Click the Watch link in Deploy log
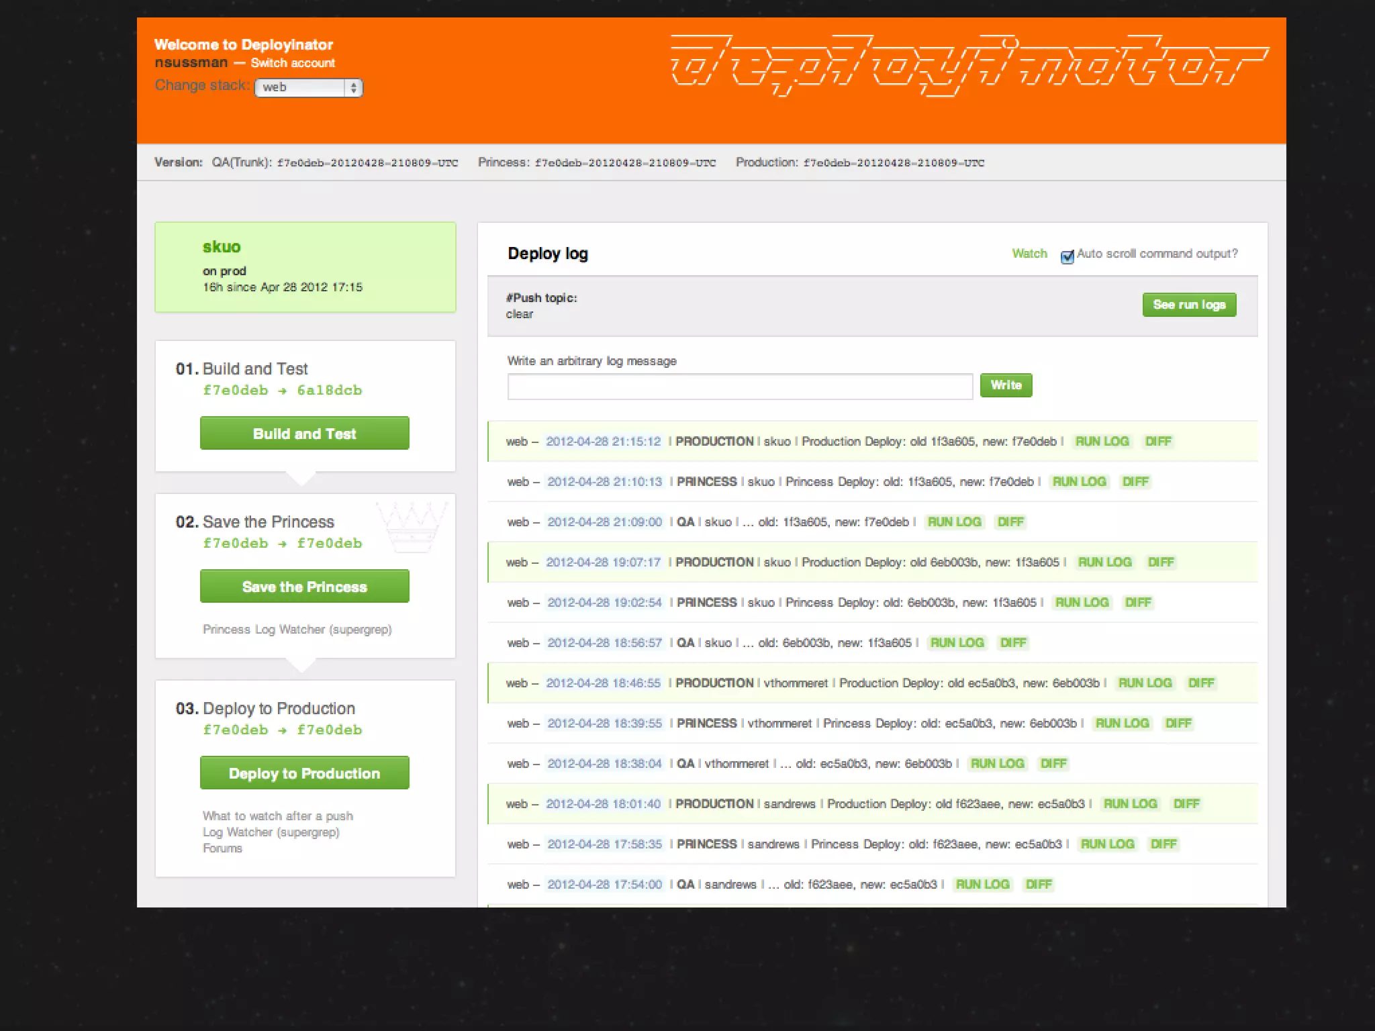 pyautogui.click(x=1029, y=254)
